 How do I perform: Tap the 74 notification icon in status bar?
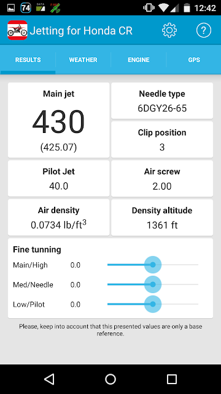click(26, 8)
